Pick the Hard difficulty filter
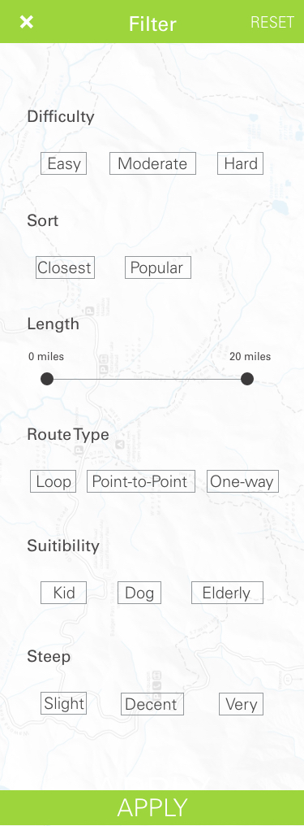Image resolution: width=304 pixels, height=826 pixels. pyautogui.click(x=241, y=163)
